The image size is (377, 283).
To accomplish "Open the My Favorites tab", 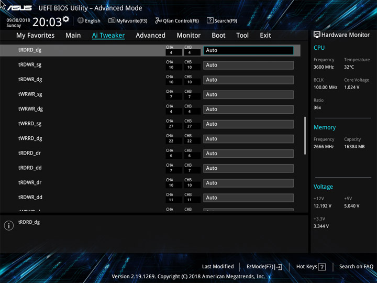I will point(36,36).
